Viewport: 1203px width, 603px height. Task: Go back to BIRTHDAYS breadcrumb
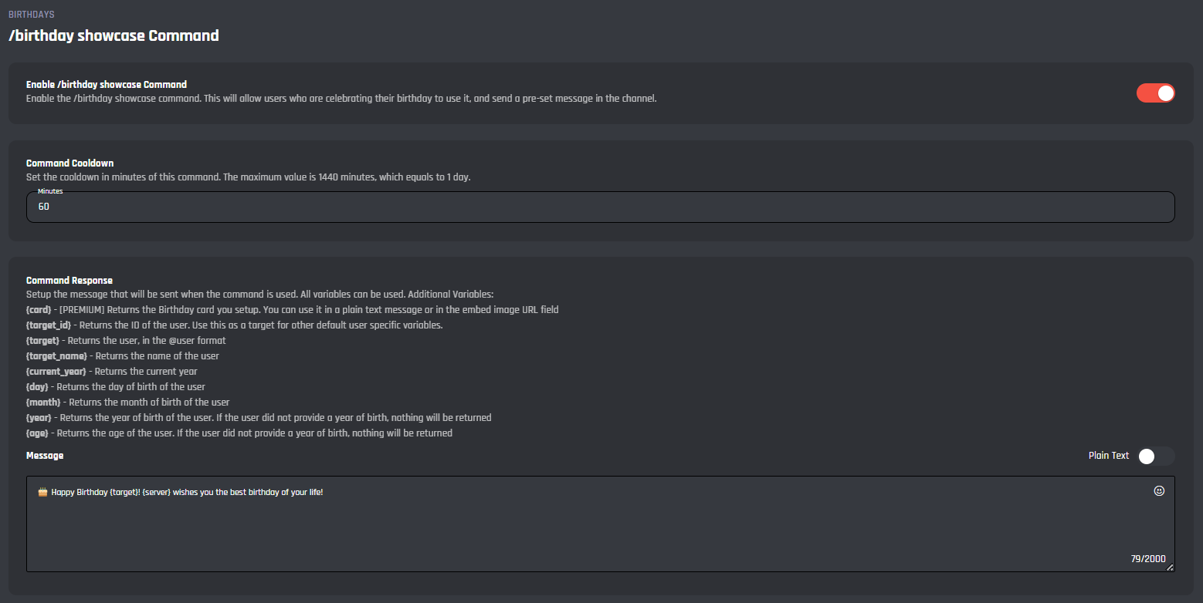pyautogui.click(x=31, y=15)
